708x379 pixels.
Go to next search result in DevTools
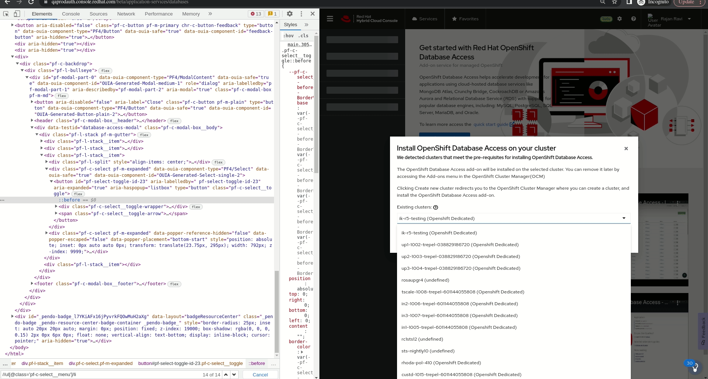click(x=234, y=375)
